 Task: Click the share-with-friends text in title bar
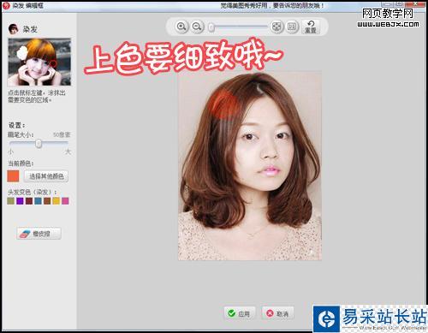[x=272, y=5]
